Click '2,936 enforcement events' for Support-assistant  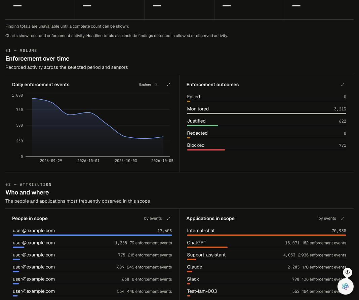click(322, 255)
